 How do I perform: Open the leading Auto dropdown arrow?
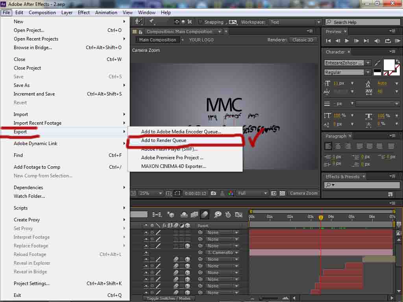(397, 83)
